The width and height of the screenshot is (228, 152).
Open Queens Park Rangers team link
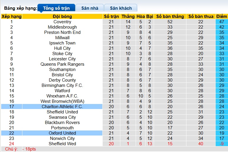[x=62, y=64]
